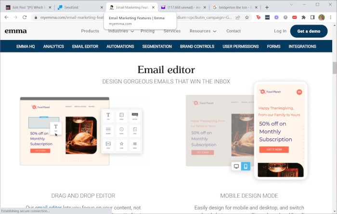337x214 pixels.
Task: Click the browser forward arrow
Action: pyautogui.click(x=15, y=17)
